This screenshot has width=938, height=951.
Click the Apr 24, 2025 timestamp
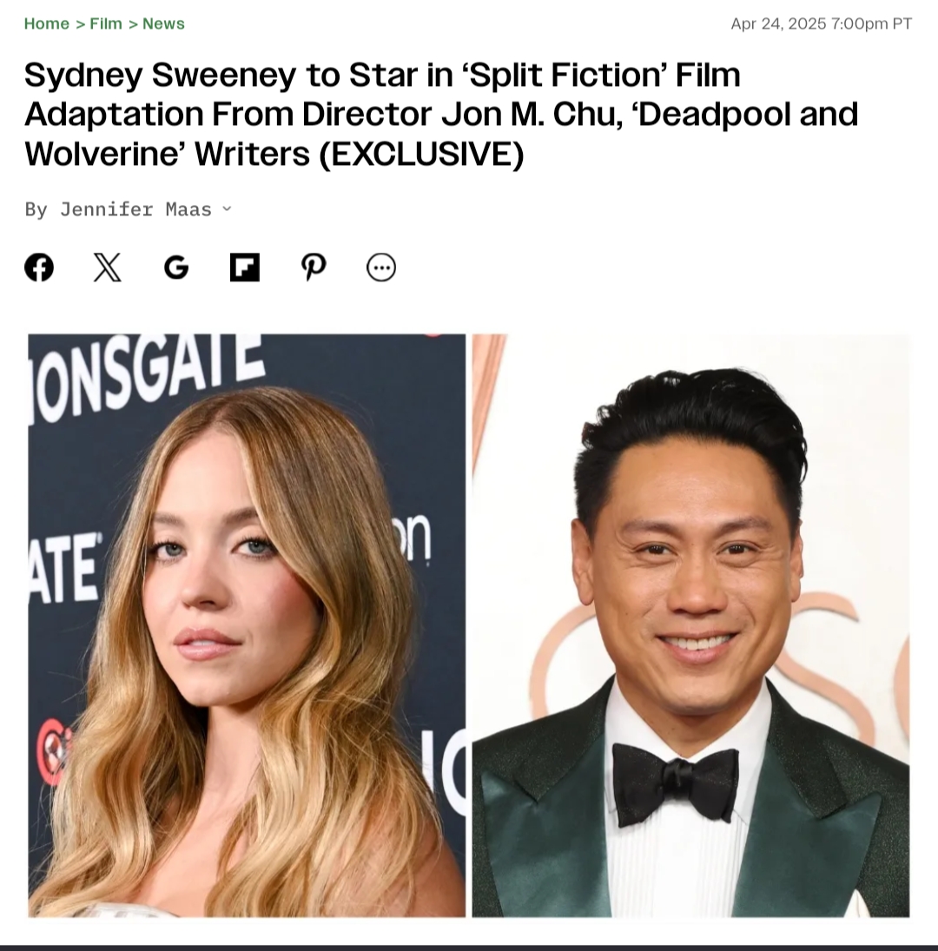[x=821, y=23]
